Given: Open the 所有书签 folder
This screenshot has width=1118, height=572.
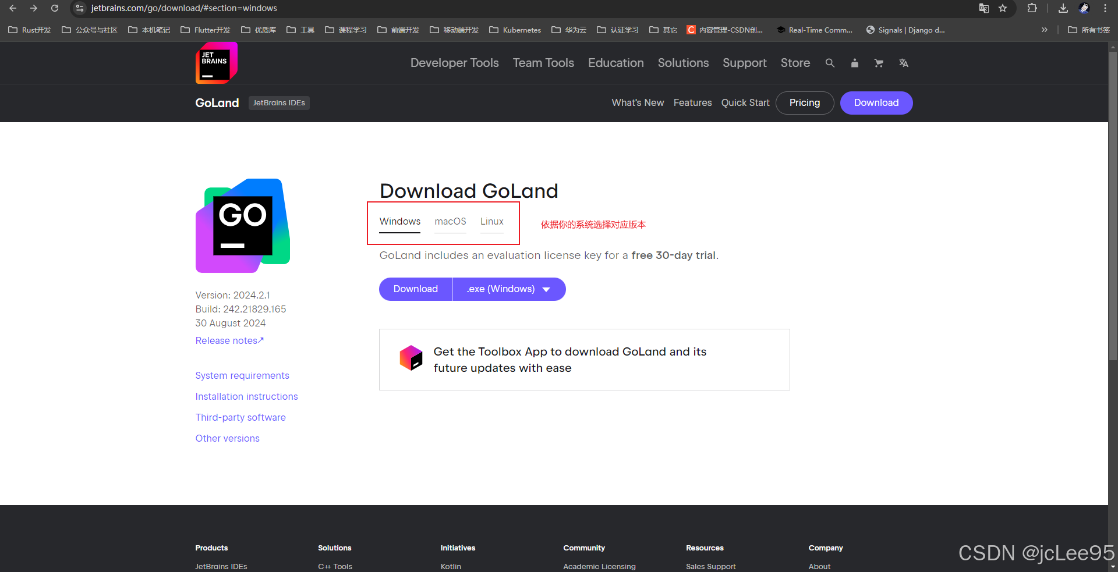Looking at the screenshot, I should (1089, 30).
